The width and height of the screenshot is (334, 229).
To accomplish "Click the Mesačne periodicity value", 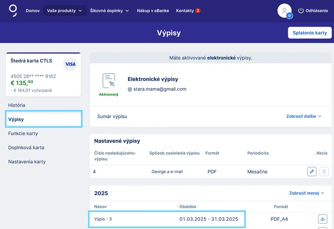I will (x=257, y=171).
